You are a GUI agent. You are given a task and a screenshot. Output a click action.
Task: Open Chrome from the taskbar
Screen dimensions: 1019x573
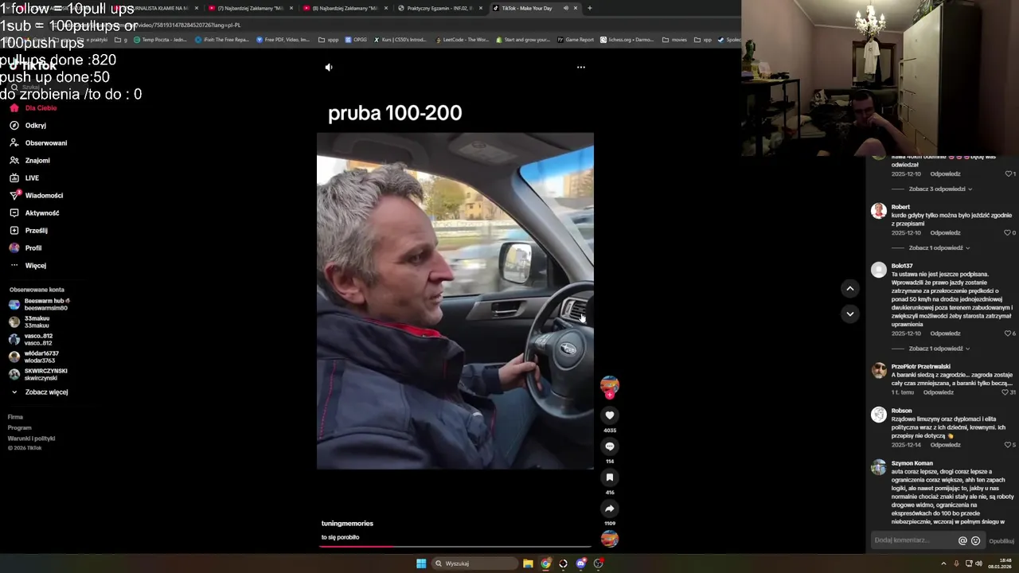point(545,563)
